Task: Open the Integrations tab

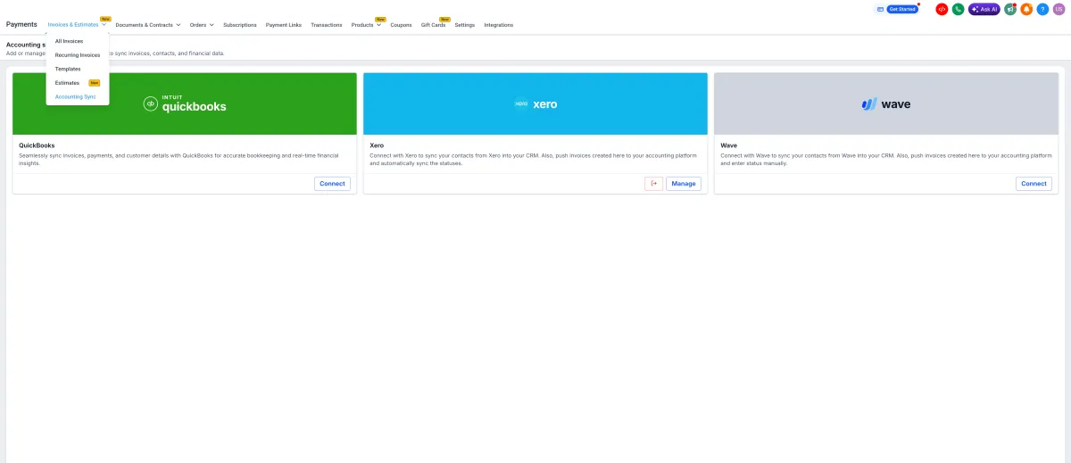Action: [x=499, y=25]
